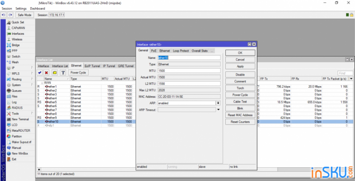
Task: Click the undo arrow in toolbar
Action: click(x=4, y=15)
